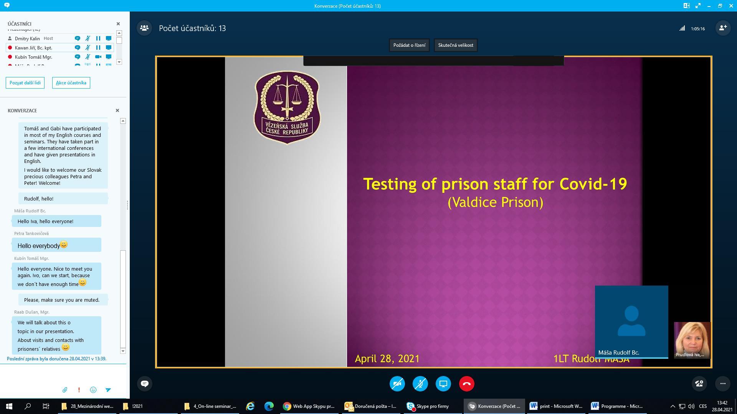Click the red hang up call button
Screen dimensions: 737x414
[466, 384]
